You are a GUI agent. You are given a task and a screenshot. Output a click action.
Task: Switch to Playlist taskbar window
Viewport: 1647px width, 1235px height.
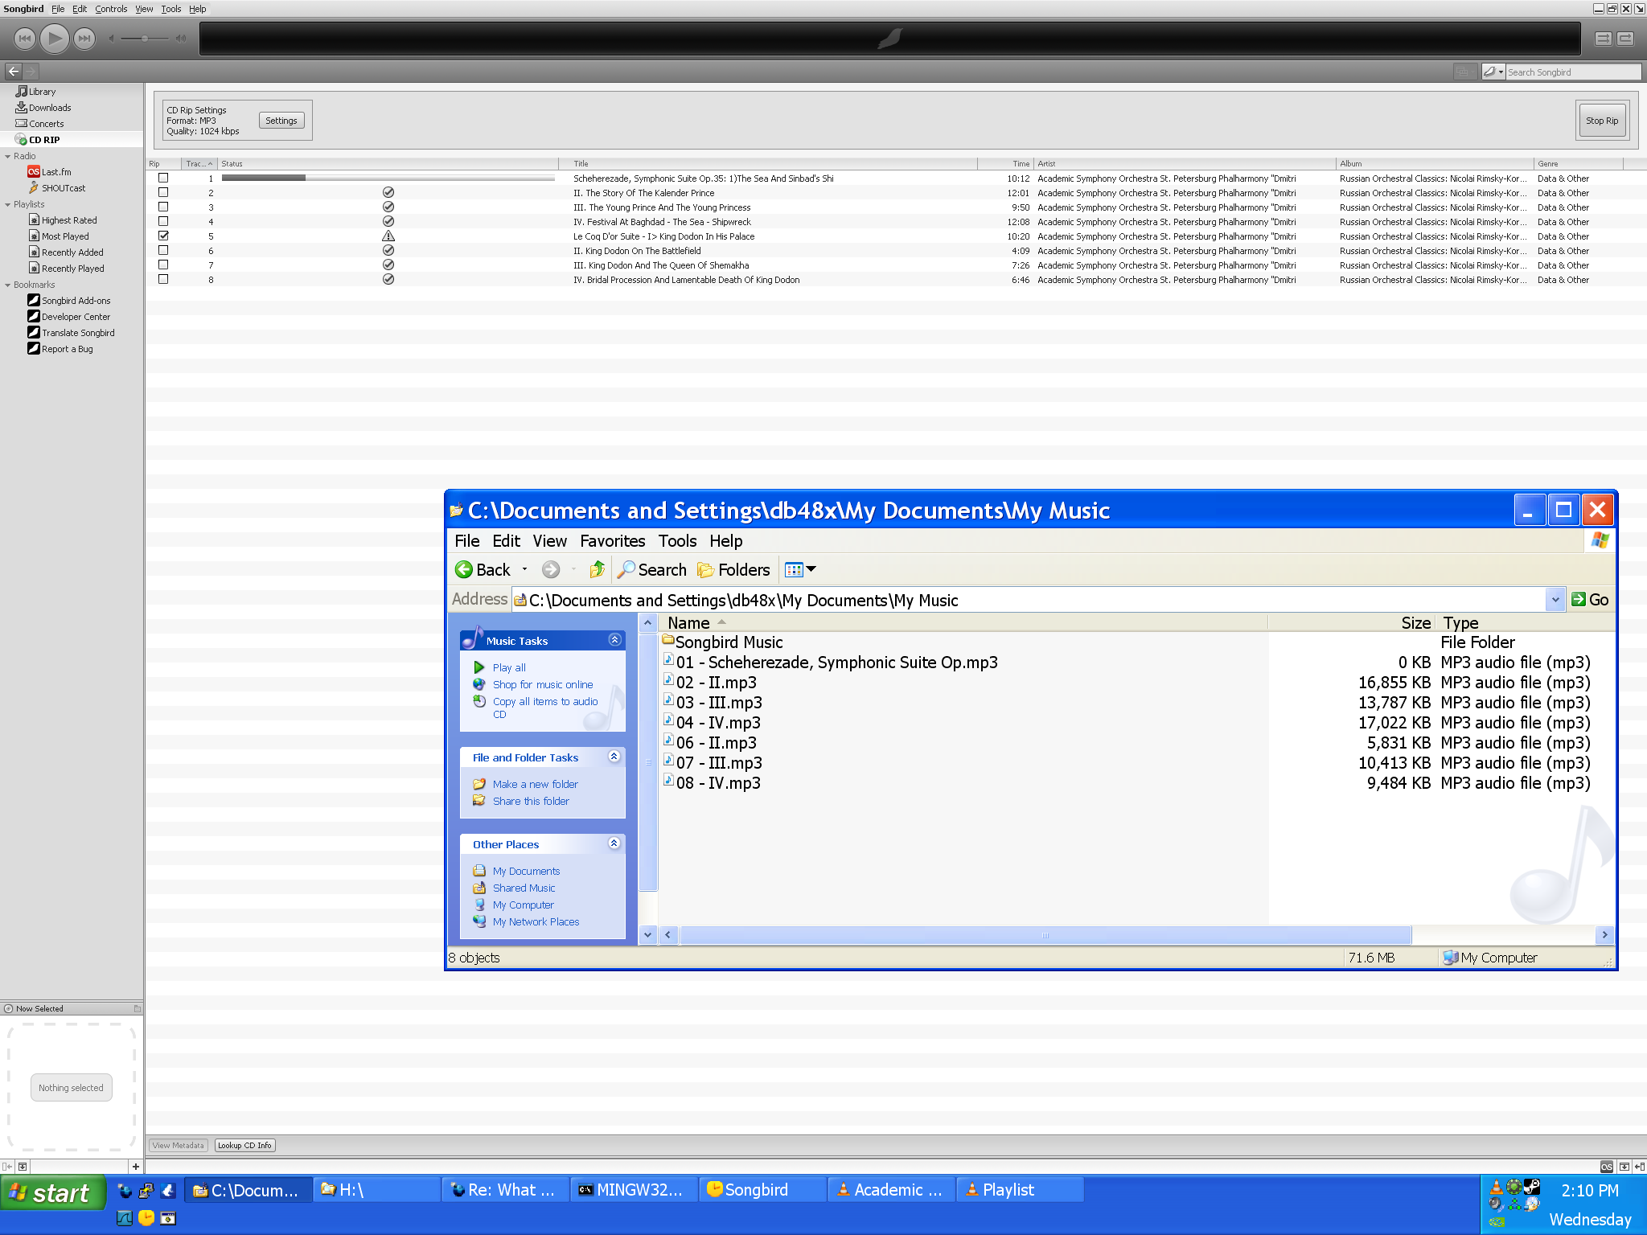(x=1021, y=1190)
